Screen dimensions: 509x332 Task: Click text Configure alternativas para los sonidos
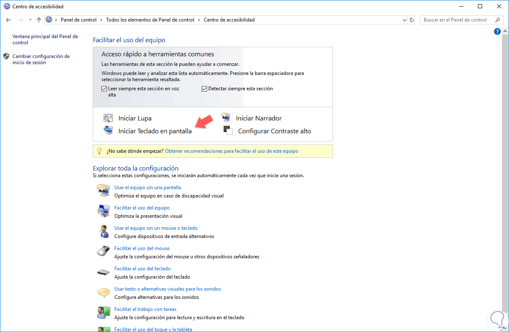157,297
